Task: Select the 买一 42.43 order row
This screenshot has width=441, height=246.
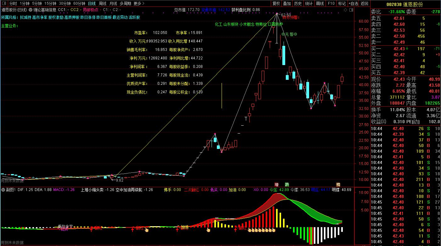Action: coord(406,49)
